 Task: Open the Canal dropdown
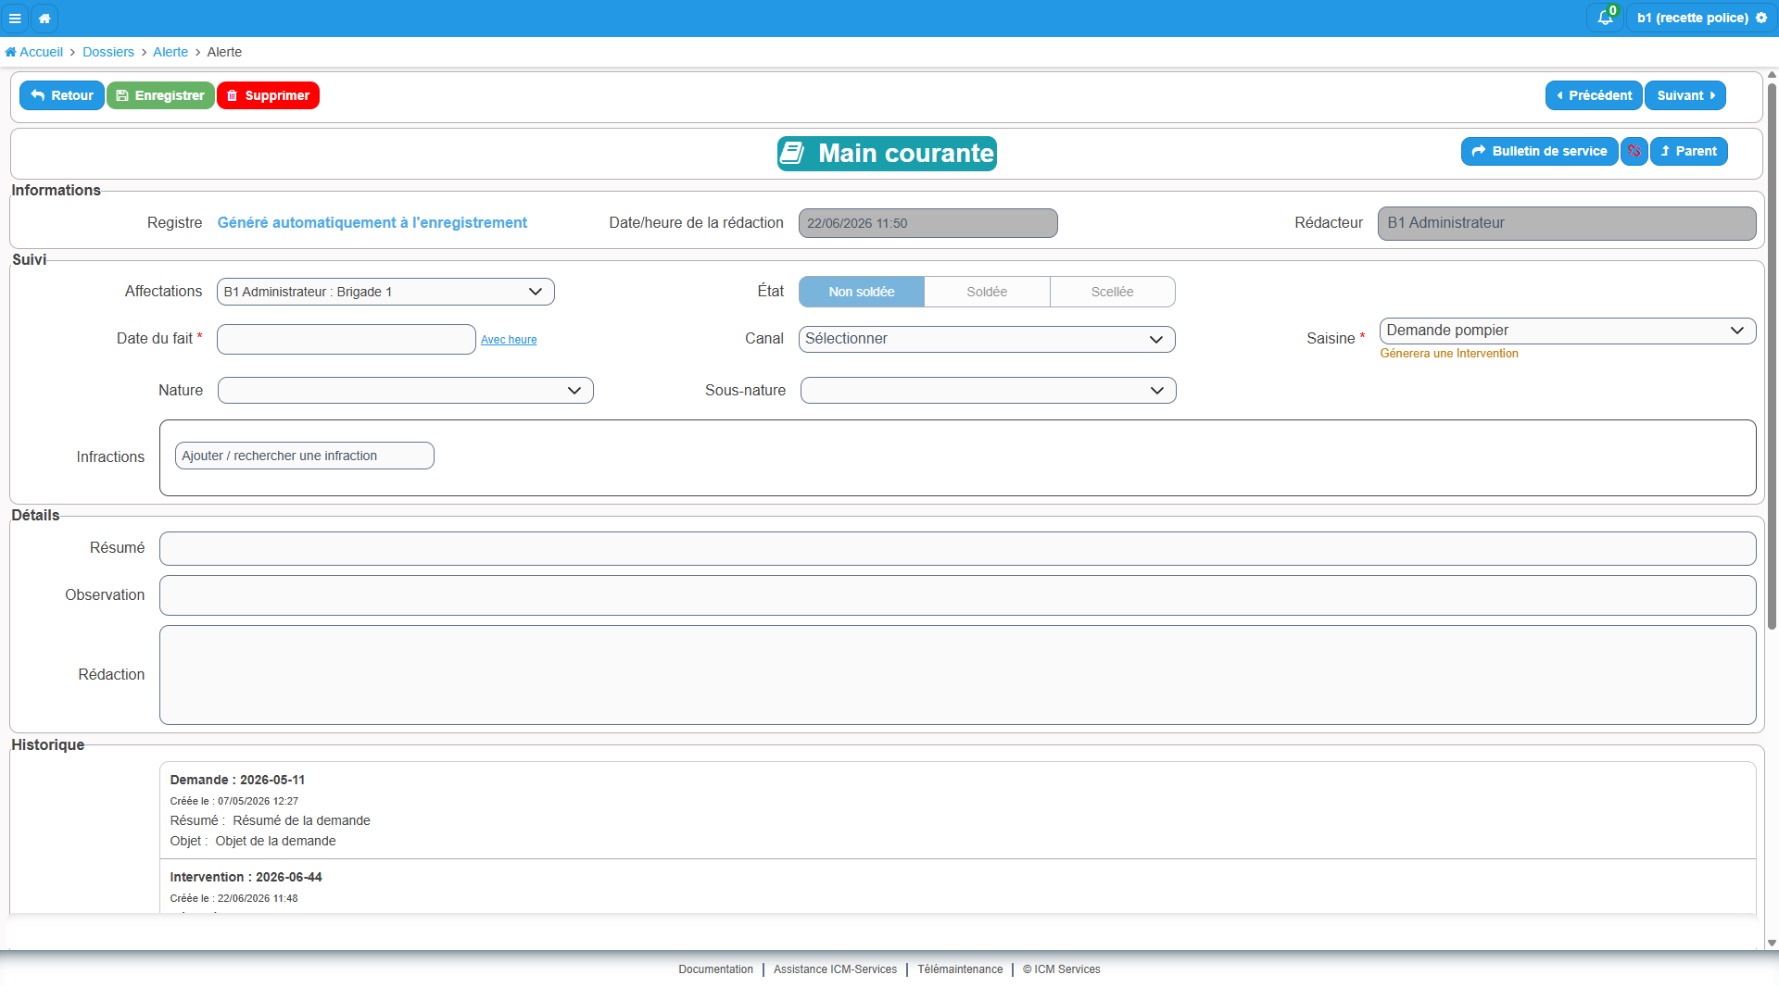pyautogui.click(x=987, y=339)
